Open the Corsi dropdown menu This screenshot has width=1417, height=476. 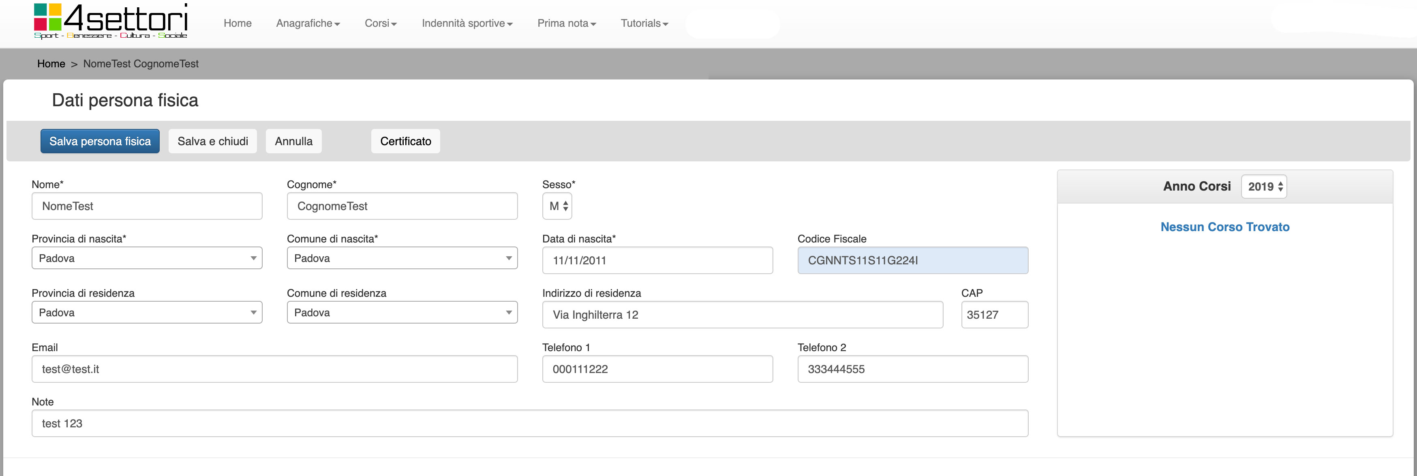tap(380, 23)
